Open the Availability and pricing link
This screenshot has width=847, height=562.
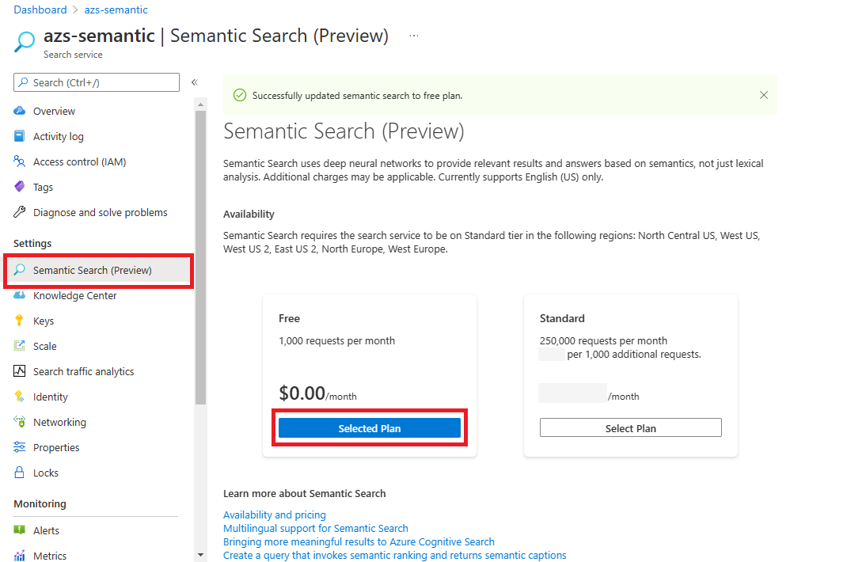(274, 515)
